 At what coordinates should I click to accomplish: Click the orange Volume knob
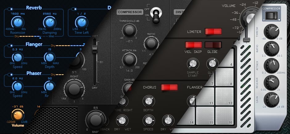click(18, 115)
